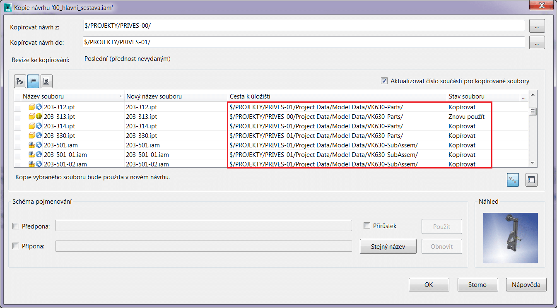Cancel with the Storno button
Image resolution: width=557 pixels, height=308 pixels.
click(x=477, y=284)
